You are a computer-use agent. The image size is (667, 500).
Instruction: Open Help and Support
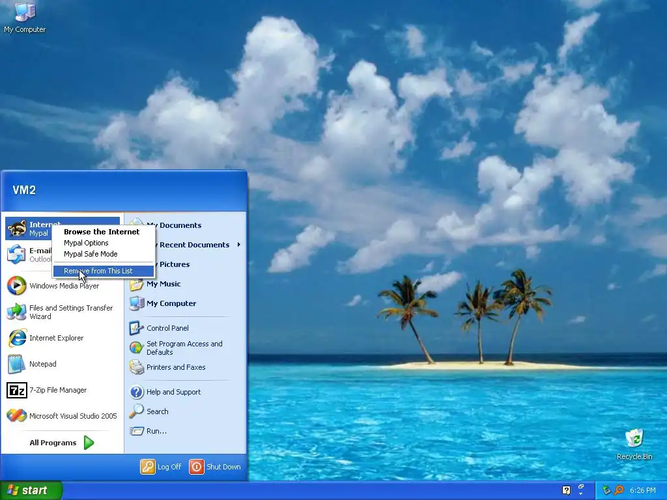click(x=186, y=391)
